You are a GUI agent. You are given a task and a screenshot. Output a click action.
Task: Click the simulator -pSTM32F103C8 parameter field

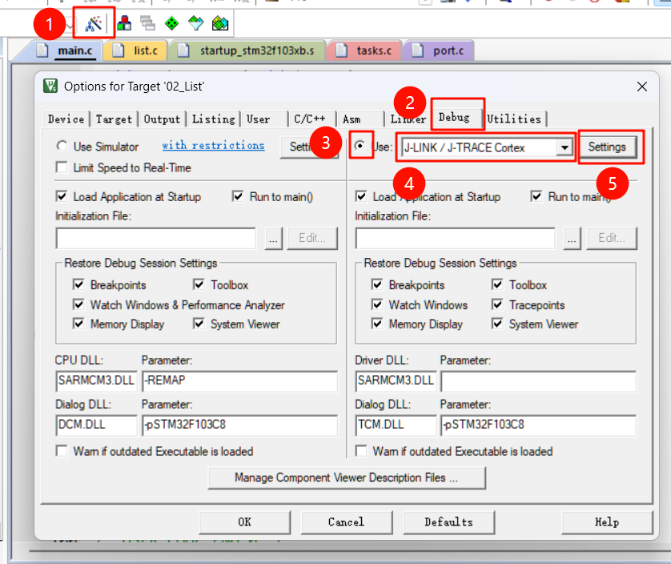[x=239, y=425]
